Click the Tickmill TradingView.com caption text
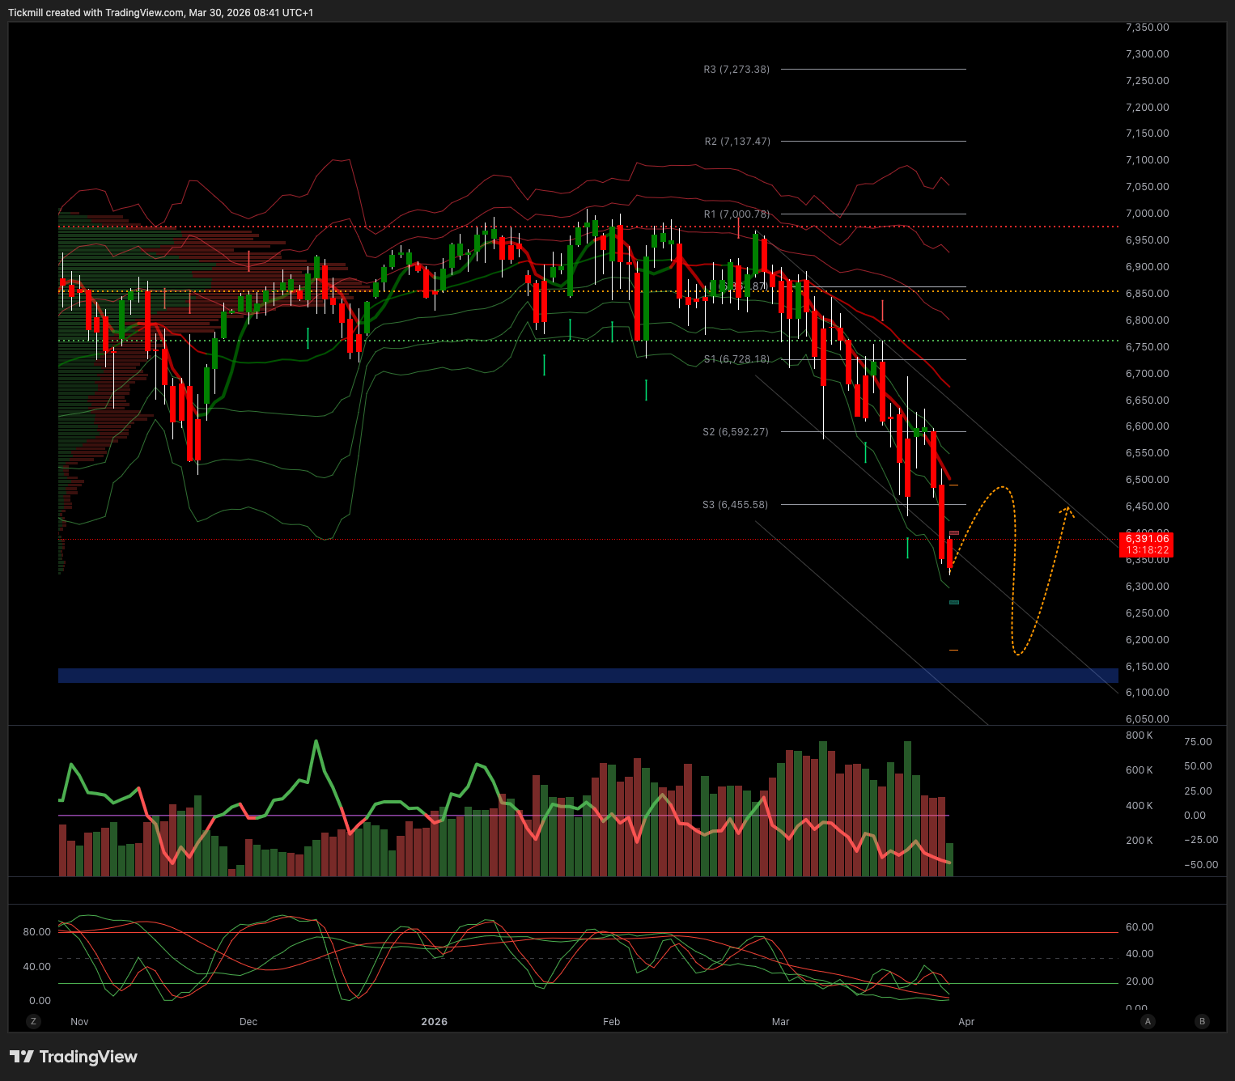Screen dimensions: 1235x1081 160,12
